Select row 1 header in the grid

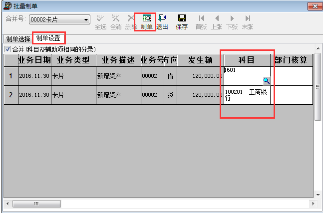[10, 76]
